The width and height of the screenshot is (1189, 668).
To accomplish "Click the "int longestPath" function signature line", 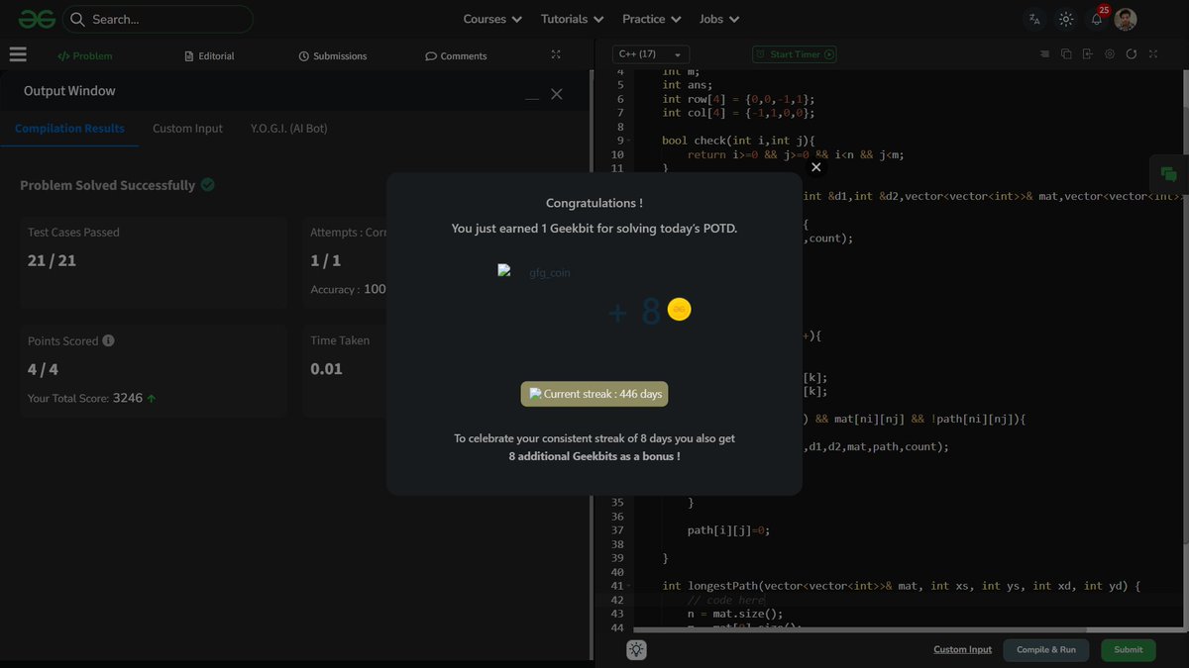I will [x=902, y=586].
